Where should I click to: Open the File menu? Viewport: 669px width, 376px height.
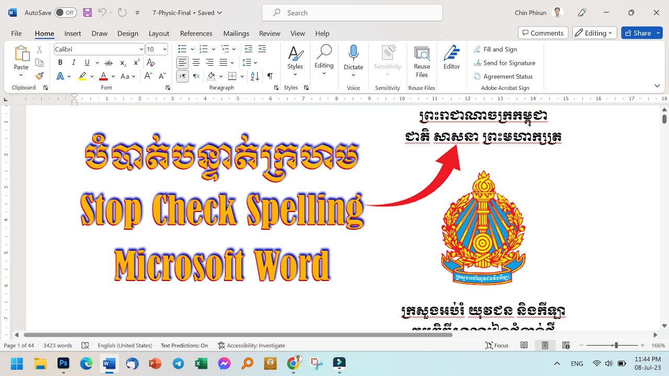point(16,33)
